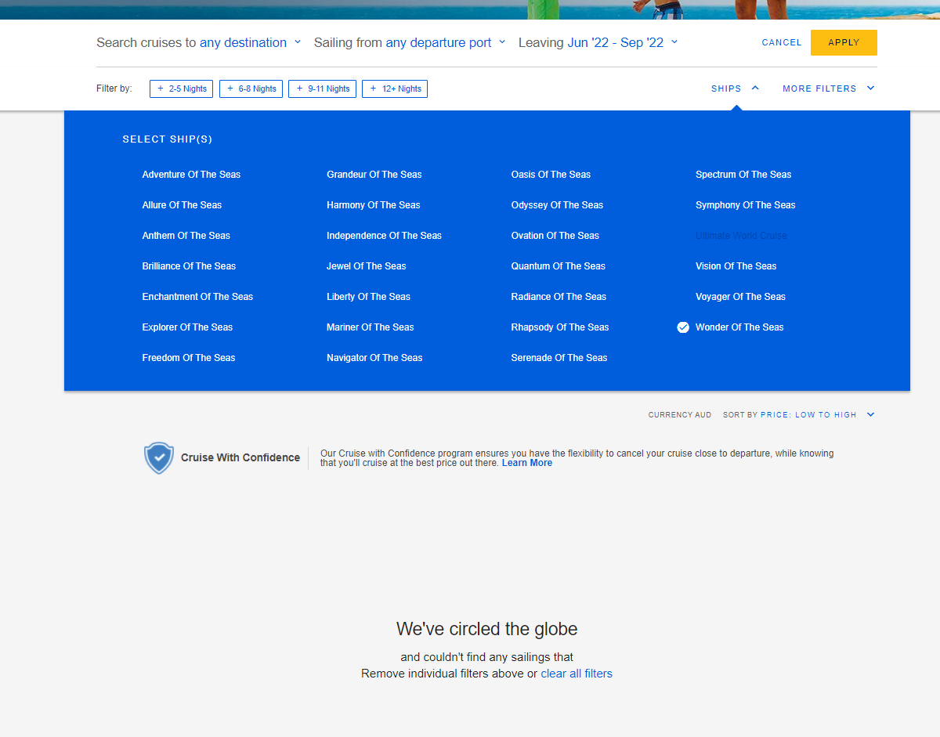
Task: Add the 2-5 Nights filter
Action: (182, 89)
